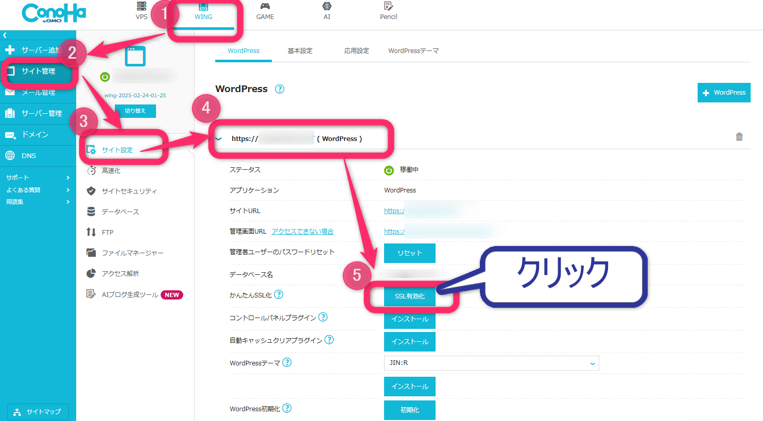
Task: Open the 管理画面URL https link
Action: (394, 232)
